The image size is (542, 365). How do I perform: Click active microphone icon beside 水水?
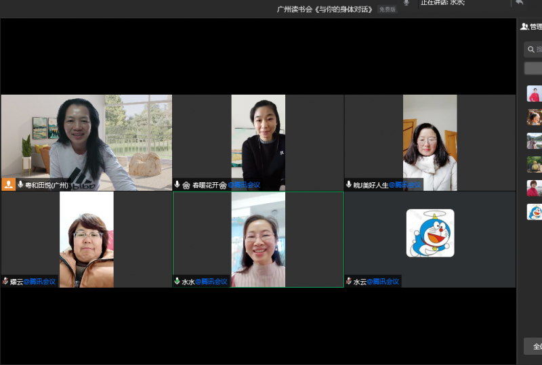point(178,281)
